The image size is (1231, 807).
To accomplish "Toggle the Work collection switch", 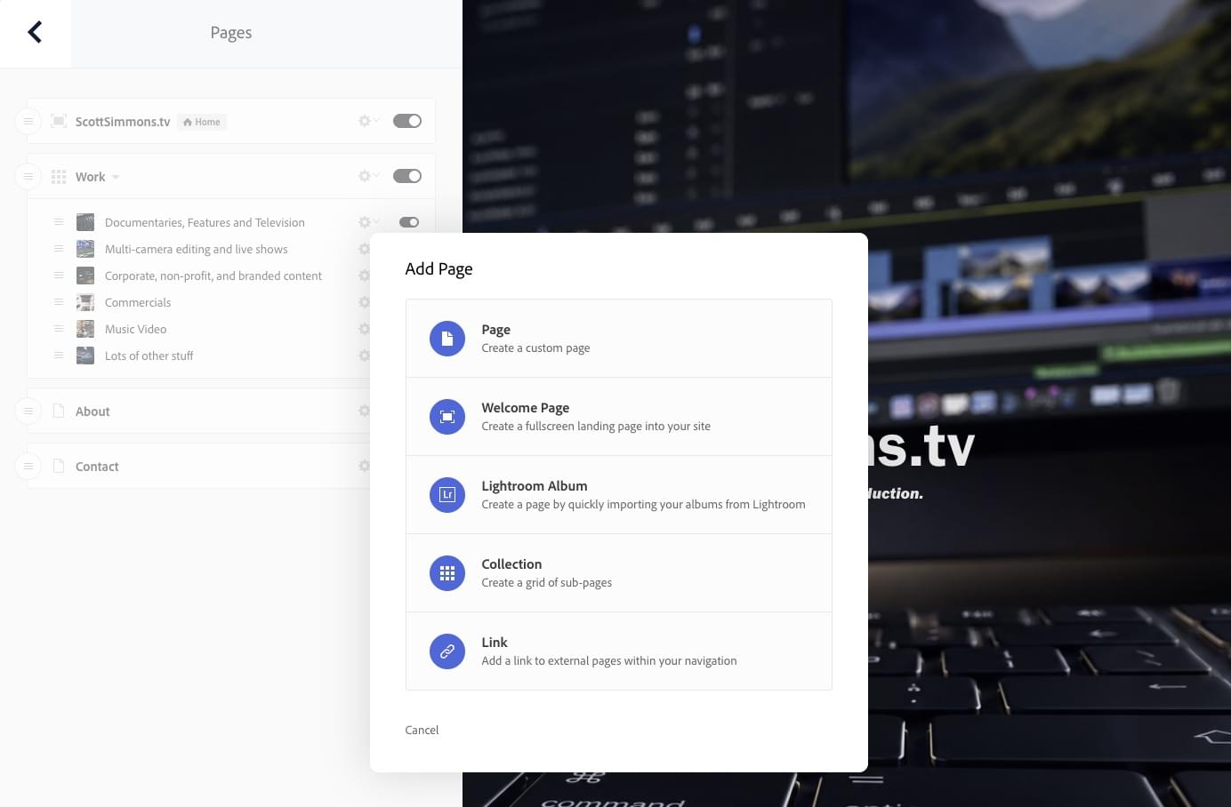I will point(407,176).
